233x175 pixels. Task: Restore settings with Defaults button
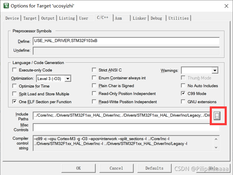coord(154,168)
